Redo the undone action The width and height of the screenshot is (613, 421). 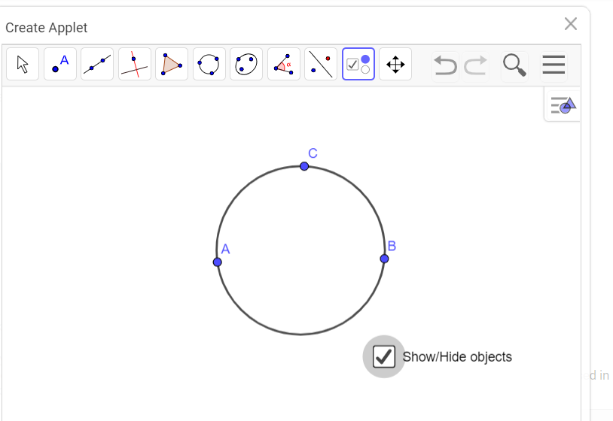(475, 65)
